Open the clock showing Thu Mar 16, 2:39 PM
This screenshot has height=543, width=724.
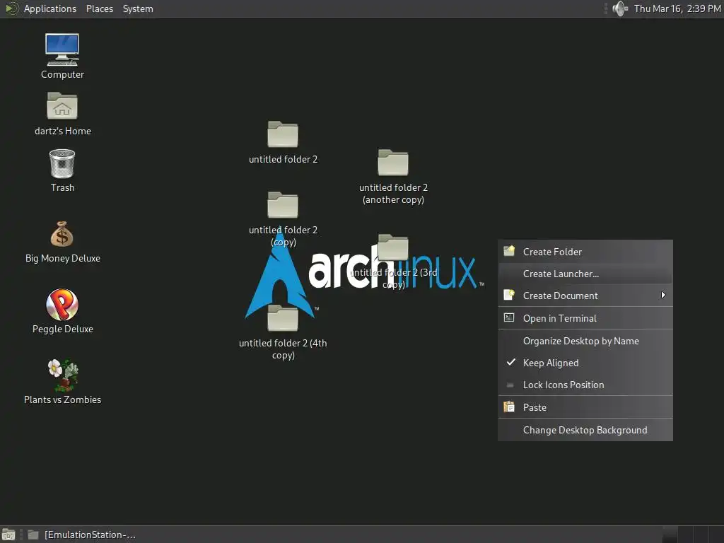point(677,8)
